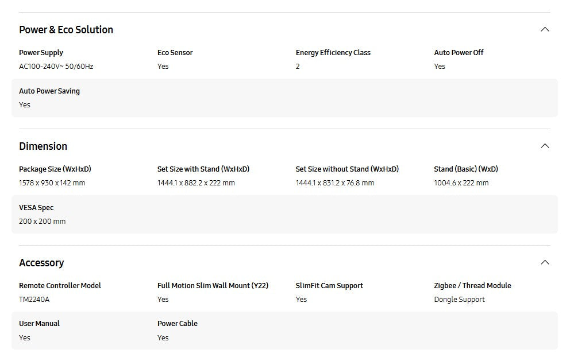The image size is (570, 361).
Task: Collapse the Dimension section chevron
Action: tap(545, 146)
